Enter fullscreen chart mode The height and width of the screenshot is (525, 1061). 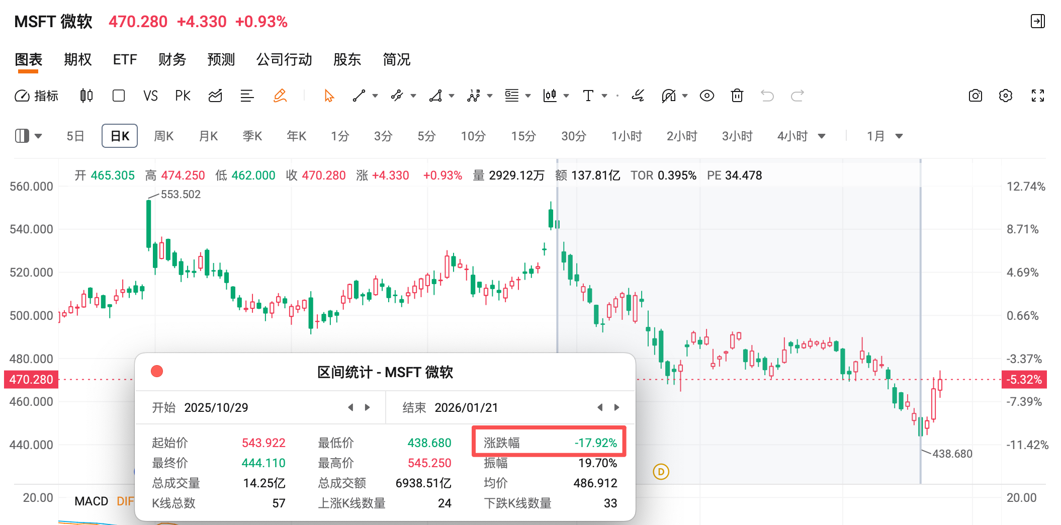[1038, 96]
